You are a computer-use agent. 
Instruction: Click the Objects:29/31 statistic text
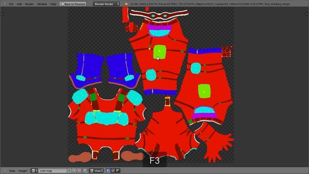click(x=205, y=4)
